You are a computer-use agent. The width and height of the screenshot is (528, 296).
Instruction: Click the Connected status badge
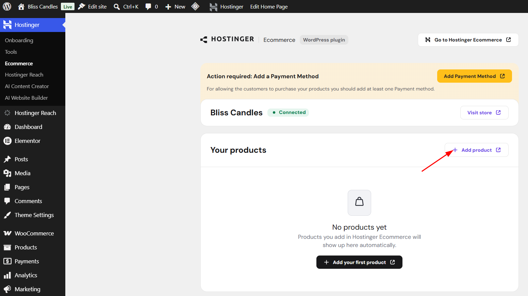point(288,112)
